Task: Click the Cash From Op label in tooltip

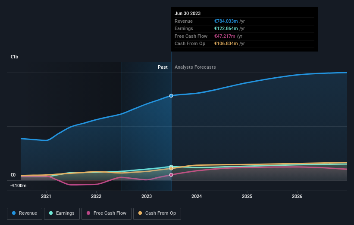Action: point(190,44)
